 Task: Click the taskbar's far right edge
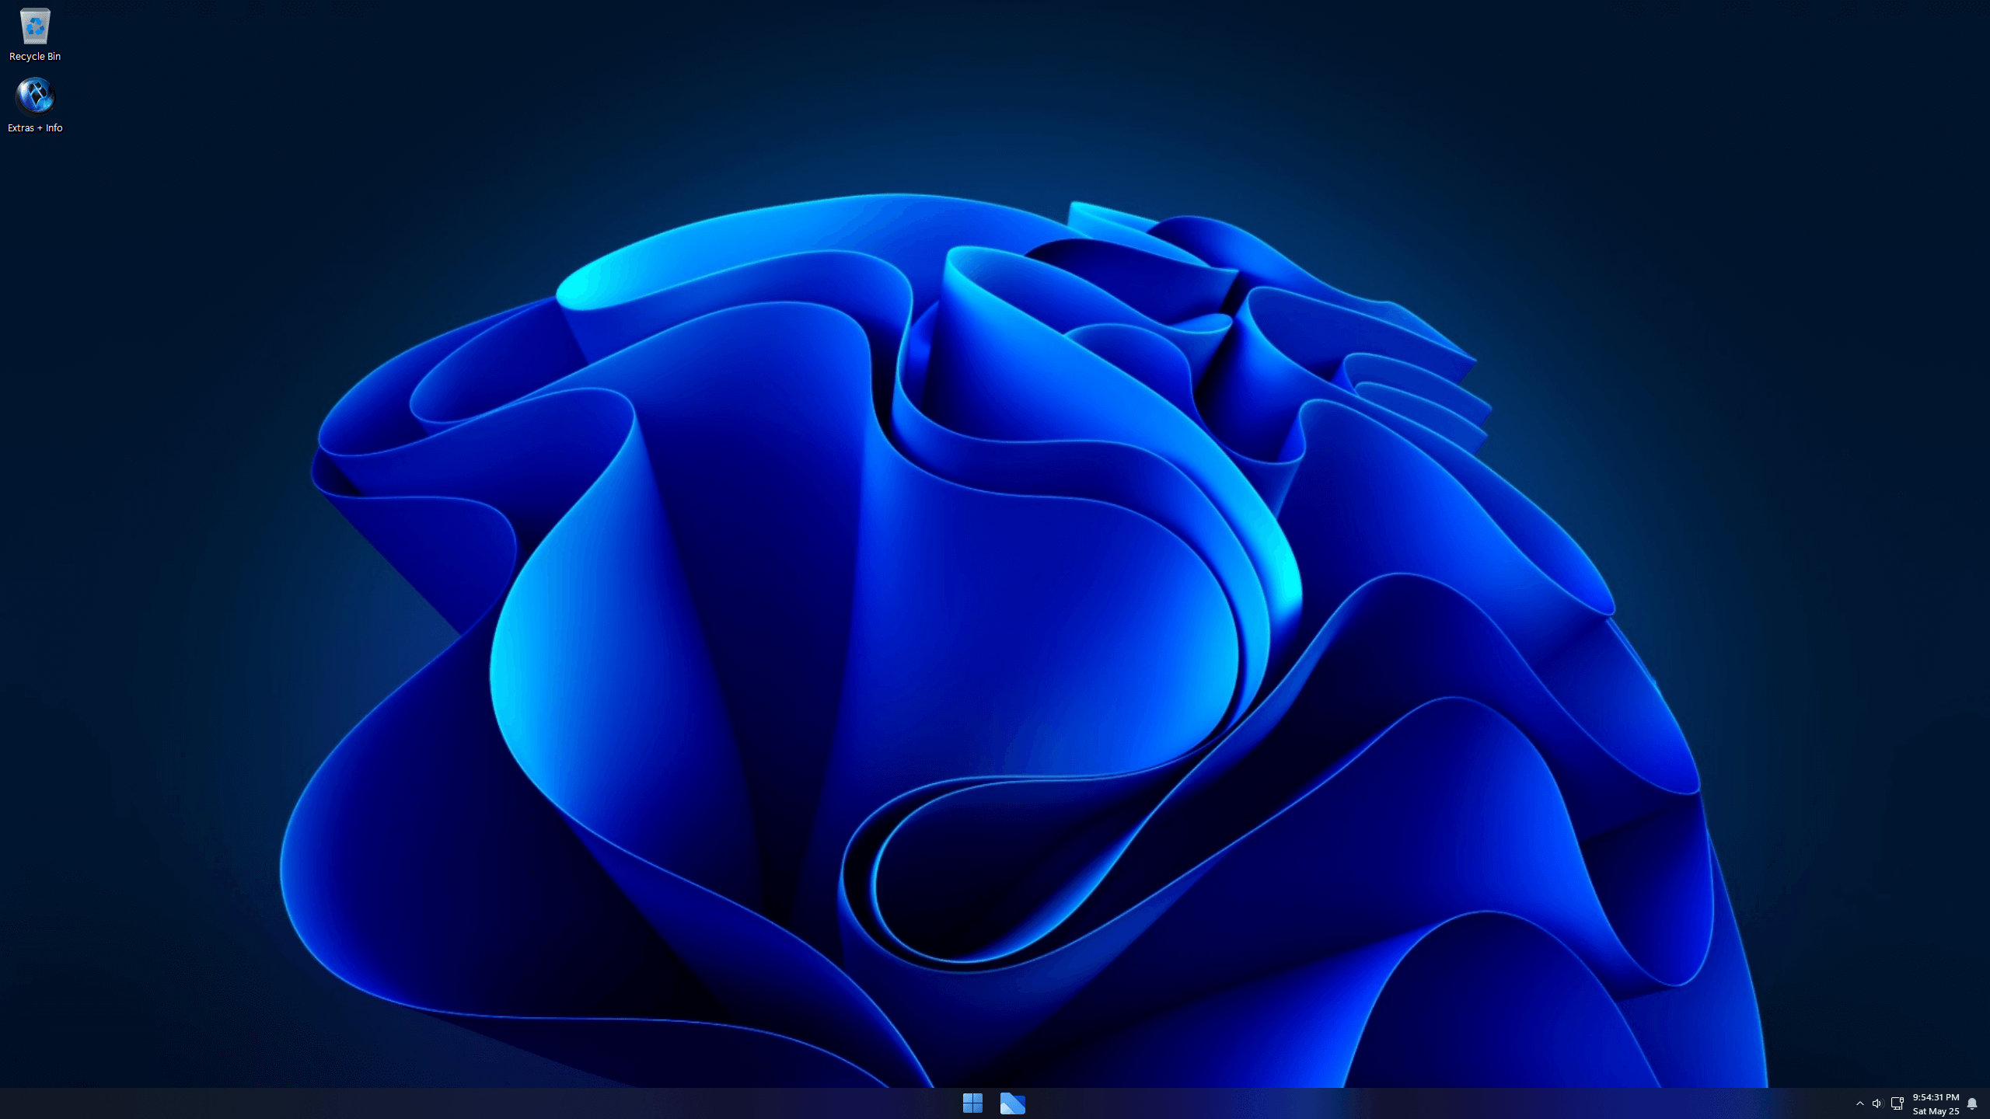(x=1987, y=1103)
